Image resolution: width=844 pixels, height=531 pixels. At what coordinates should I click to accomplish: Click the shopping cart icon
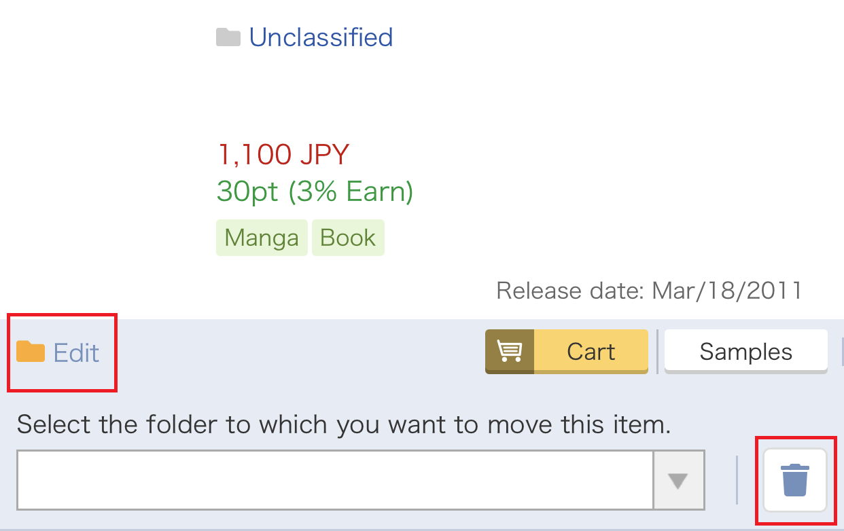(x=510, y=351)
